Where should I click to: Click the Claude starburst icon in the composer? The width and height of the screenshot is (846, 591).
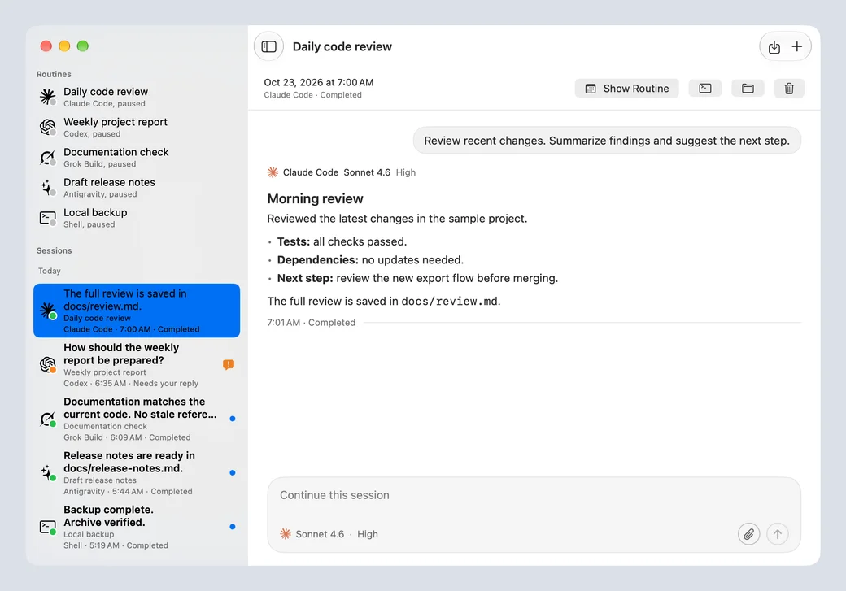point(286,534)
